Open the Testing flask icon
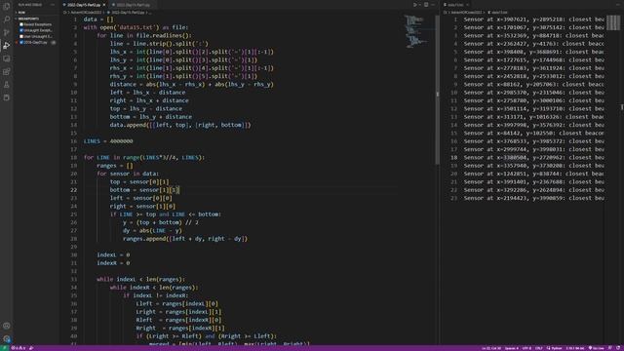 point(7,85)
